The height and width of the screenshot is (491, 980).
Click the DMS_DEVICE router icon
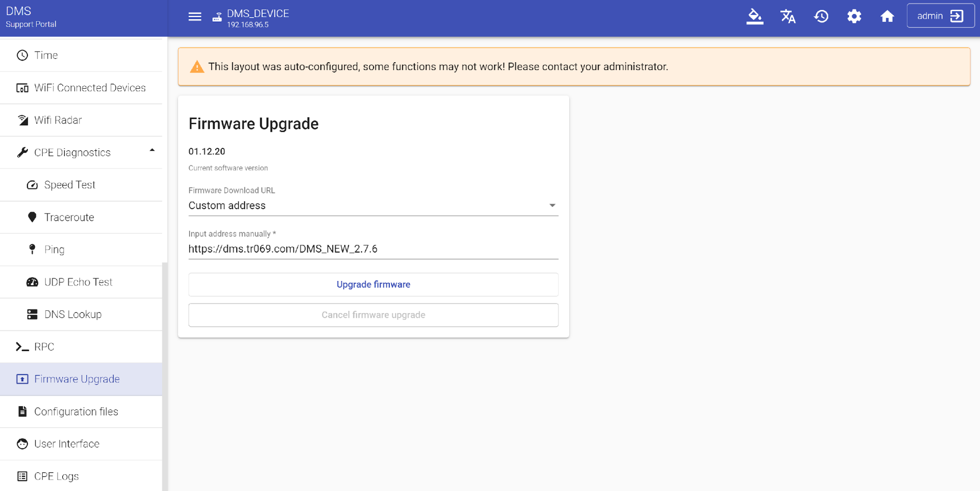point(217,17)
